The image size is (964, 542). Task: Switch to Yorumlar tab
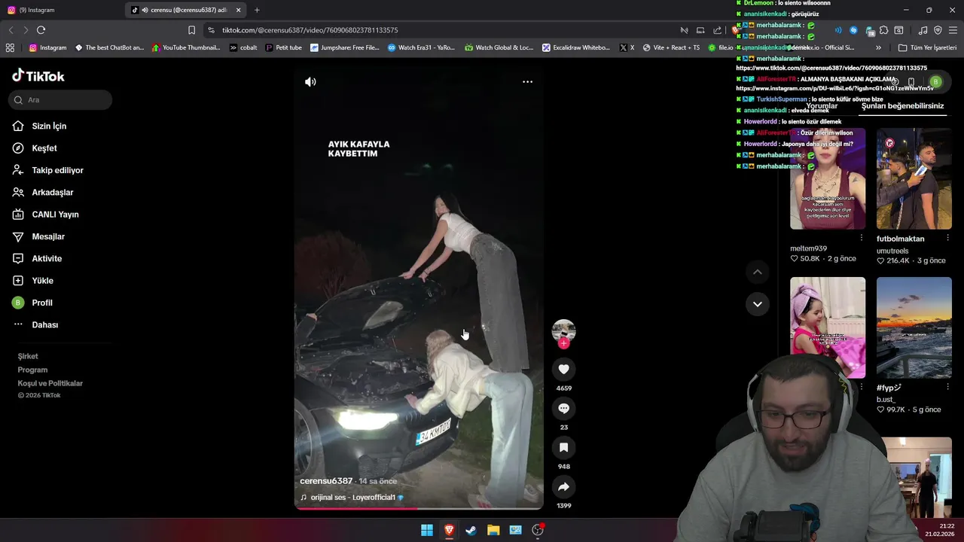pyautogui.click(x=822, y=106)
